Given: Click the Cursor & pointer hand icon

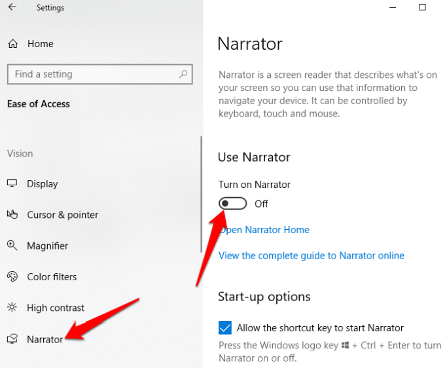Looking at the screenshot, I should (12, 214).
